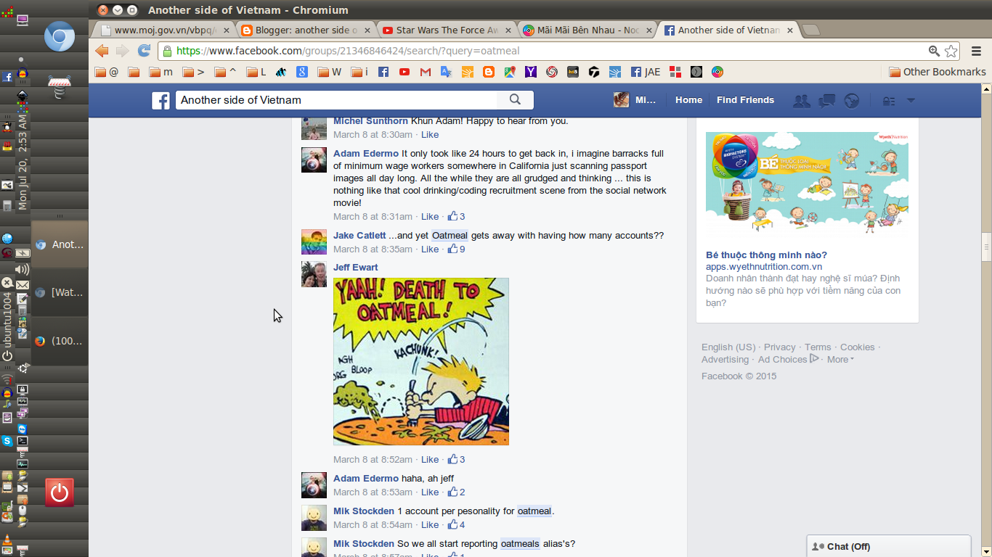Click the like thumb on Jake Catlett's comment
Screen dimensions: 992x557
point(452,249)
